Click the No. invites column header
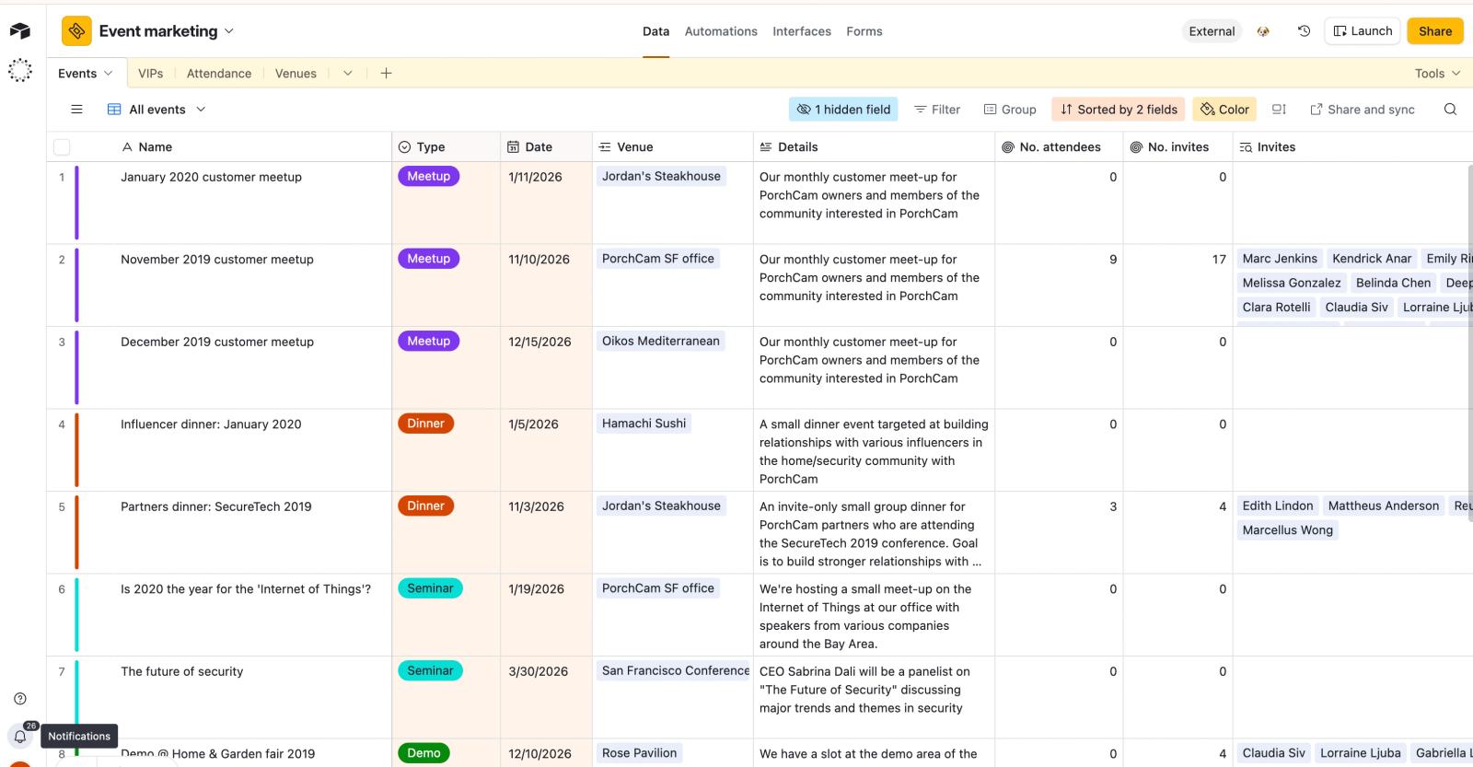This screenshot has height=767, width=1473. (x=1177, y=147)
